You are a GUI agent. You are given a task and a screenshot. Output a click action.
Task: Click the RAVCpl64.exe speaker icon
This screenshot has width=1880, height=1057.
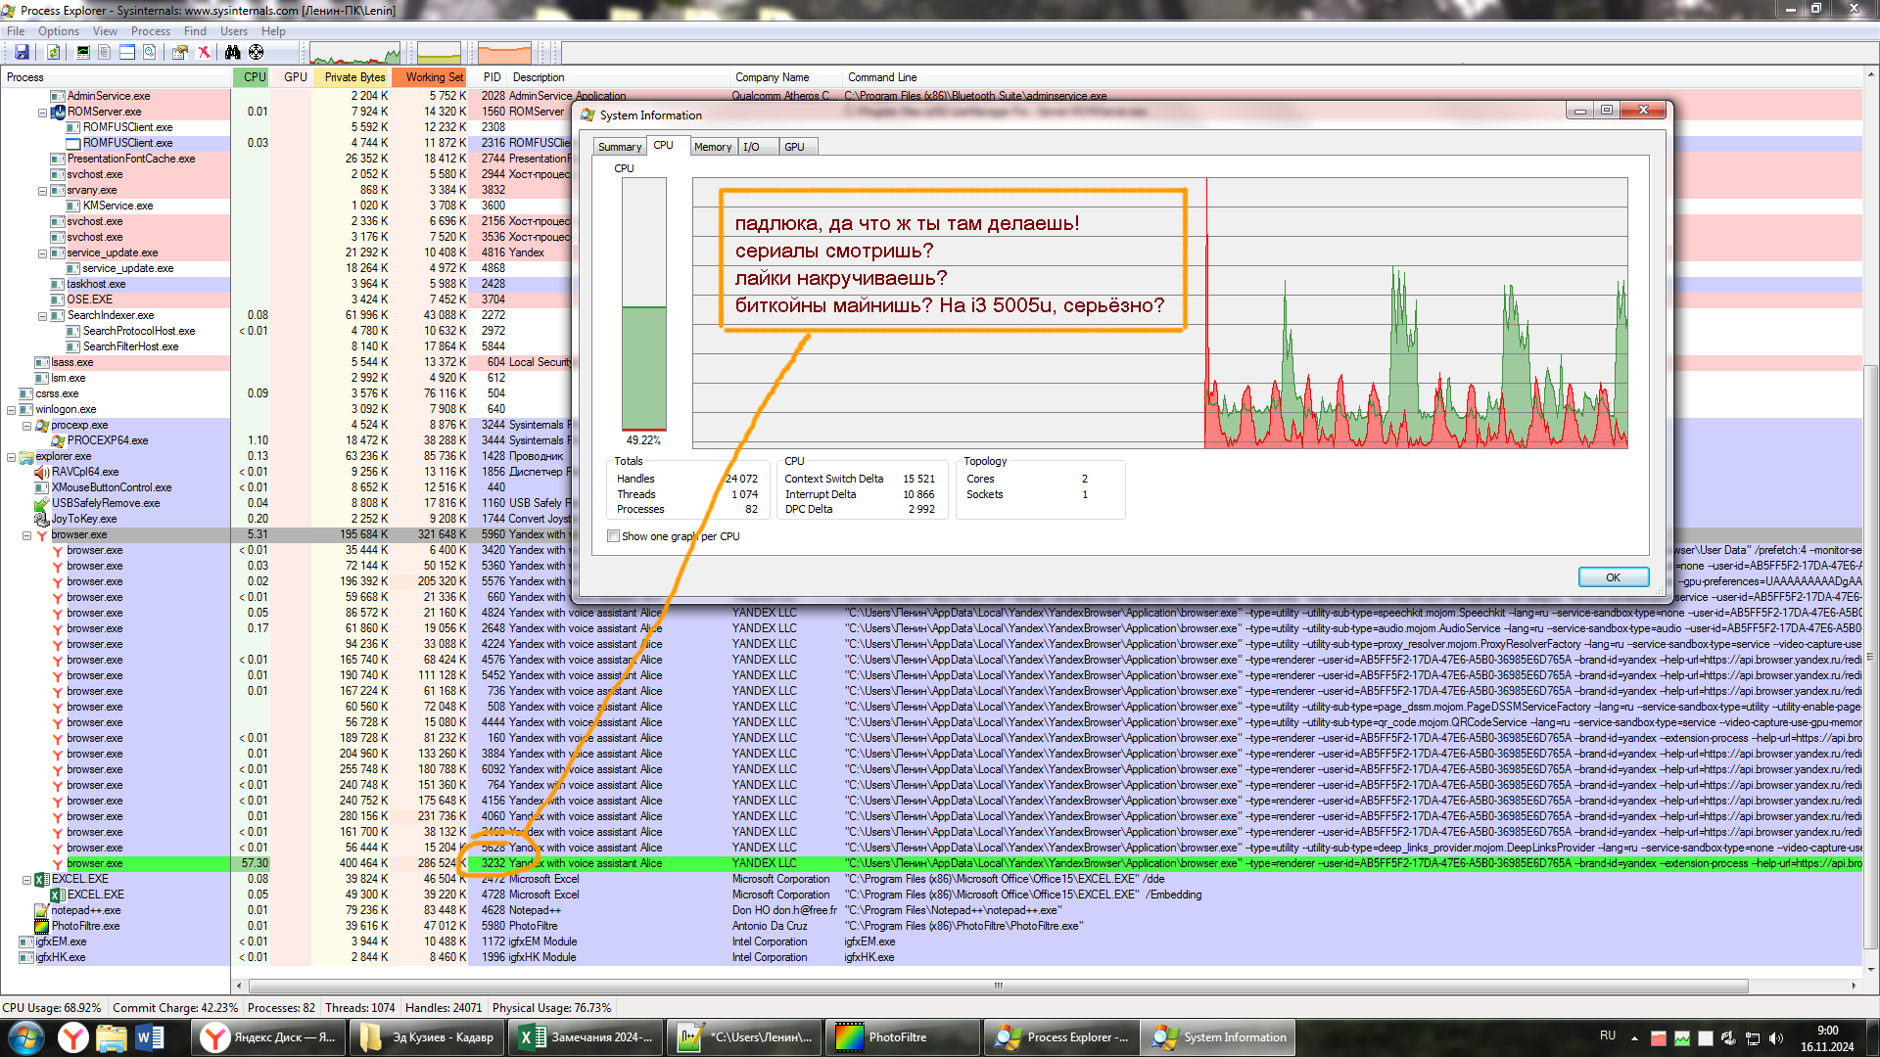click(x=42, y=472)
